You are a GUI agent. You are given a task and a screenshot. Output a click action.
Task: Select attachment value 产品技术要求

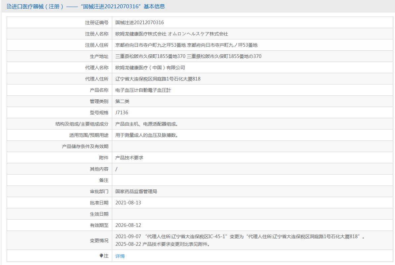coord(129,158)
